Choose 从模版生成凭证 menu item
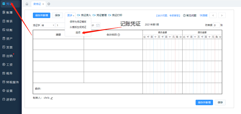This screenshot has height=114, width=241. [x=78, y=27]
